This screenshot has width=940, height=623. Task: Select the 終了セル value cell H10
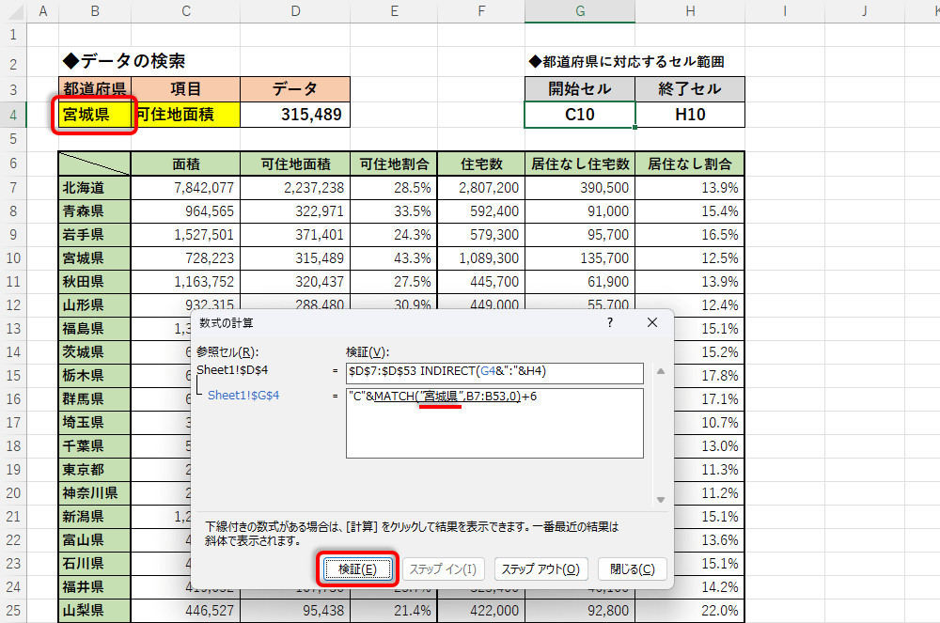coord(689,115)
